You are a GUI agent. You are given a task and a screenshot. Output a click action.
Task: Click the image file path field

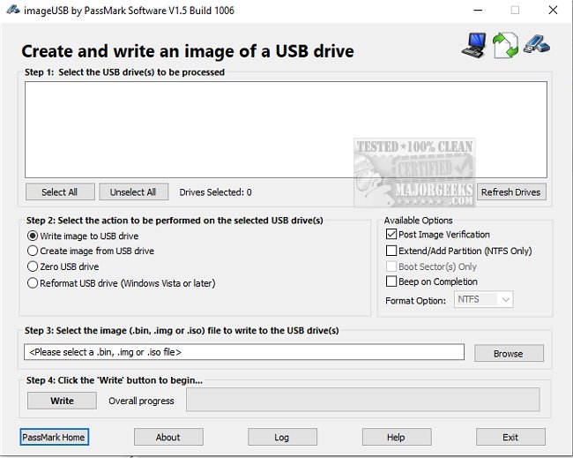pyautogui.click(x=244, y=352)
